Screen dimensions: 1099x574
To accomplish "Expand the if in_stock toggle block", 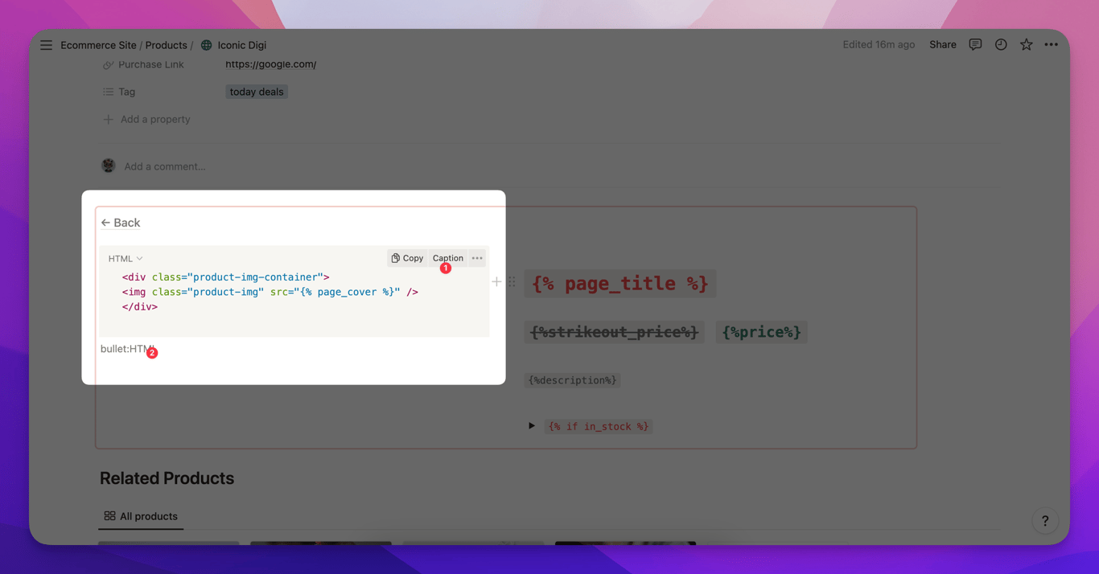I will [x=531, y=426].
